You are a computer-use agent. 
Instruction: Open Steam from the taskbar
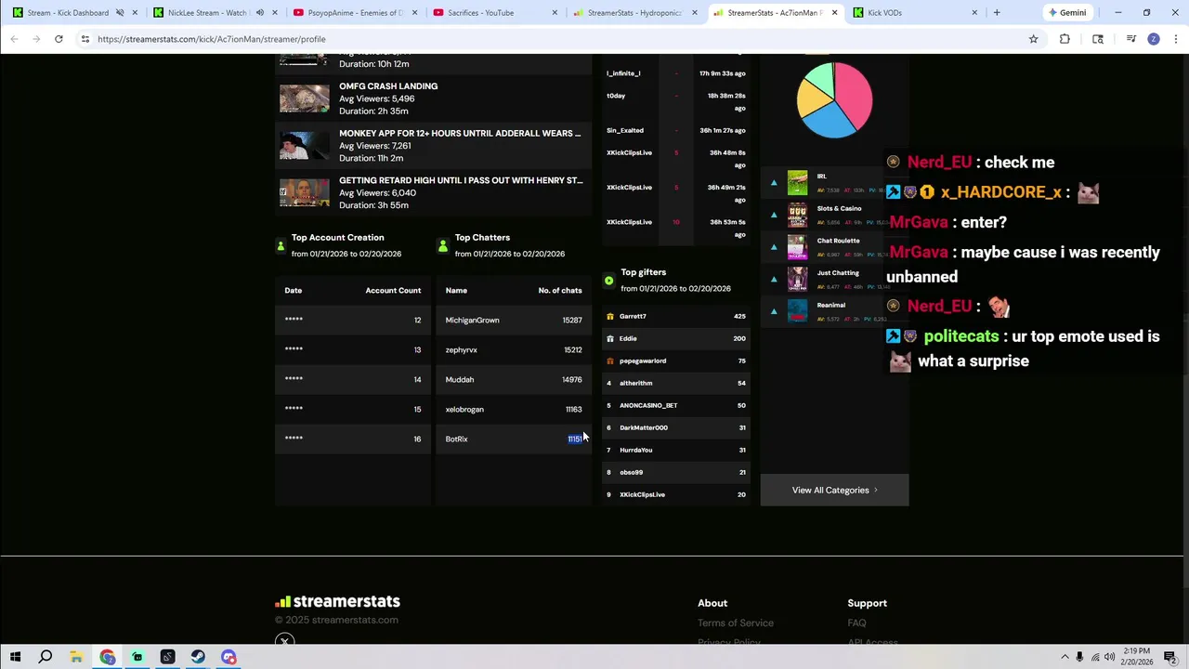(198, 657)
